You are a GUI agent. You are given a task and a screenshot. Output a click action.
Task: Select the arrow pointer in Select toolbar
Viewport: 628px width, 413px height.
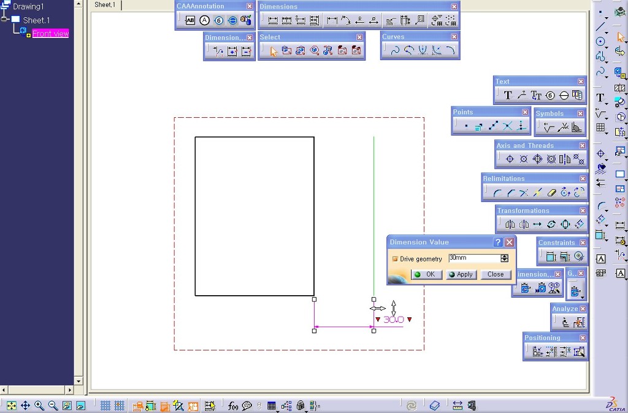273,52
